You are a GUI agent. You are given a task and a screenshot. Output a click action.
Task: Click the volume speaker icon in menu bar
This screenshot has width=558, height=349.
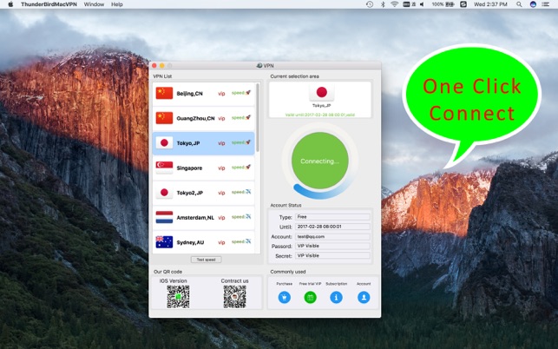coord(422,4)
